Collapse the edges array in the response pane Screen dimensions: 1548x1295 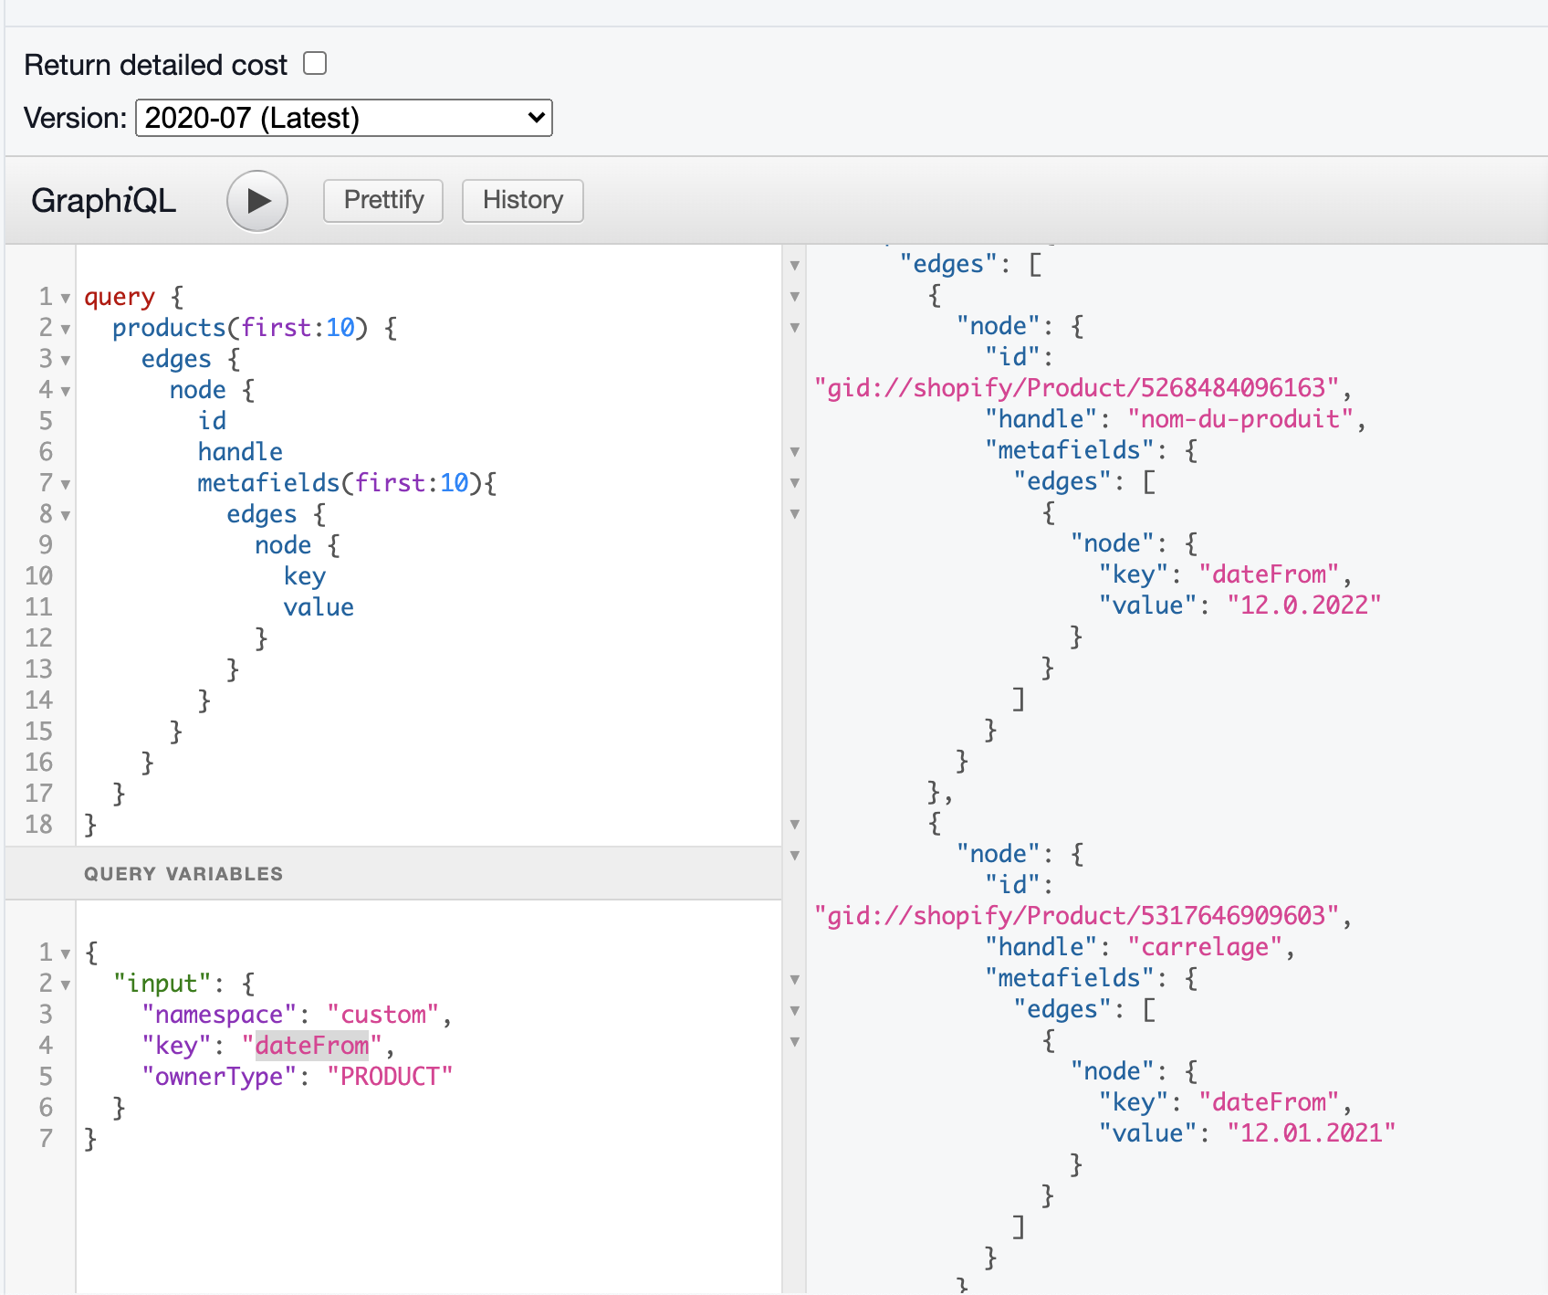pyautogui.click(x=795, y=265)
